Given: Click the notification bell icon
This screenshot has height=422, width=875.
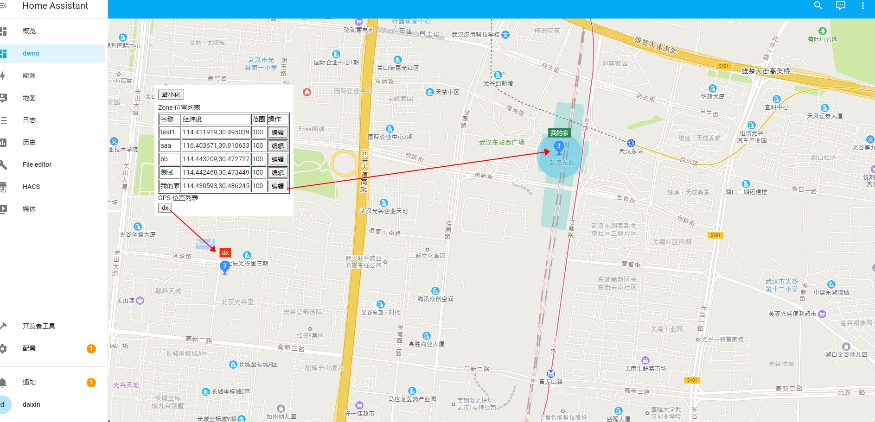Looking at the screenshot, I should [3, 382].
